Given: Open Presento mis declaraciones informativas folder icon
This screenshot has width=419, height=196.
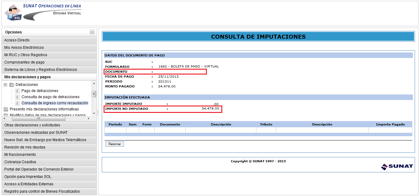Looking at the screenshot, I should click(6, 109).
